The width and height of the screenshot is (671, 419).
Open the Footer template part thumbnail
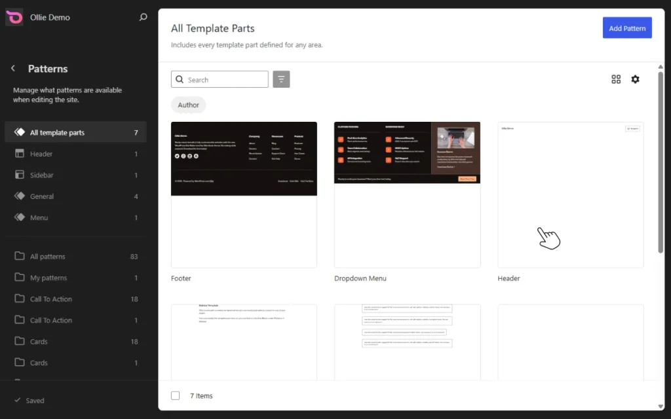coord(244,195)
